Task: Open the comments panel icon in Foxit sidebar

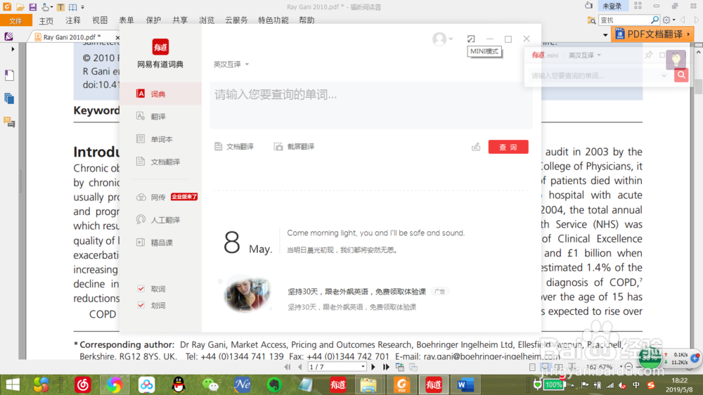Action: click(9, 122)
